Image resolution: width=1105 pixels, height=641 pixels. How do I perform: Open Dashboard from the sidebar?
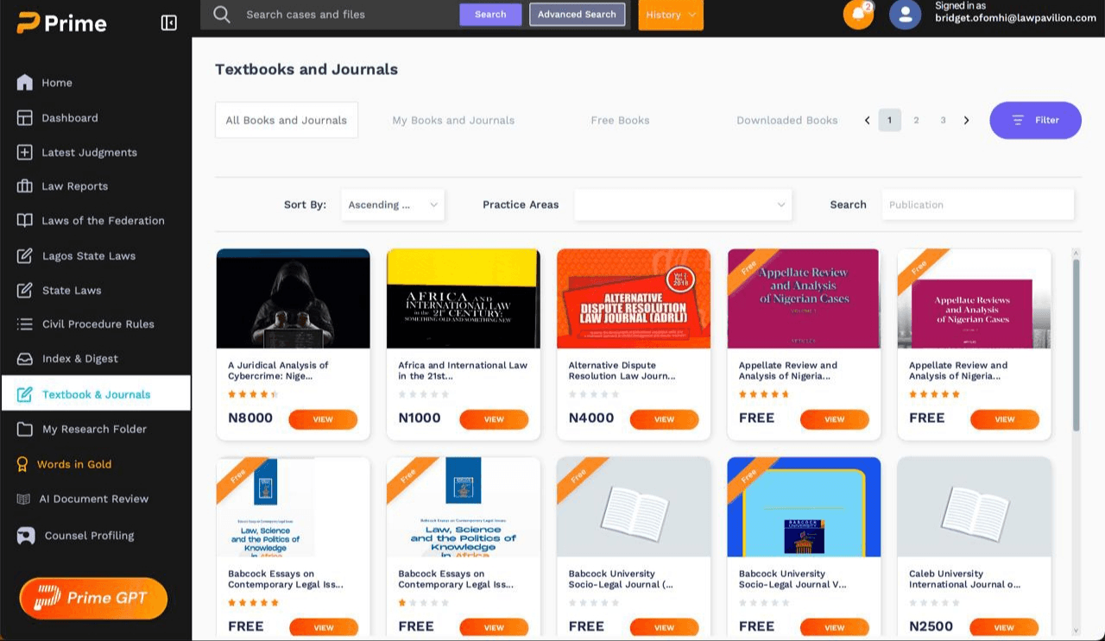(x=69, y=118)
